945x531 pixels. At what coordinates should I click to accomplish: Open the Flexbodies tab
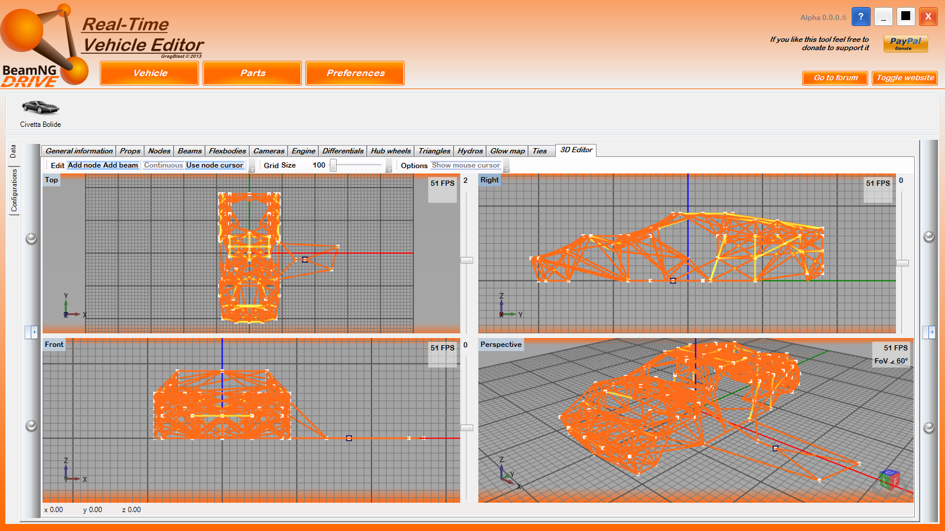(x=227, y=151)
